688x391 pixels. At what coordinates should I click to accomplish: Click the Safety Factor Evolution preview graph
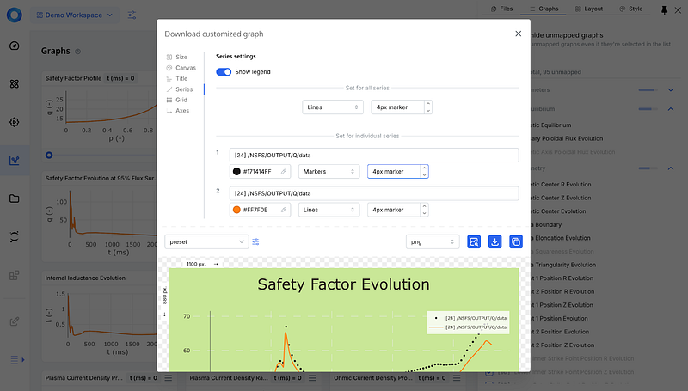coord(343,320)
